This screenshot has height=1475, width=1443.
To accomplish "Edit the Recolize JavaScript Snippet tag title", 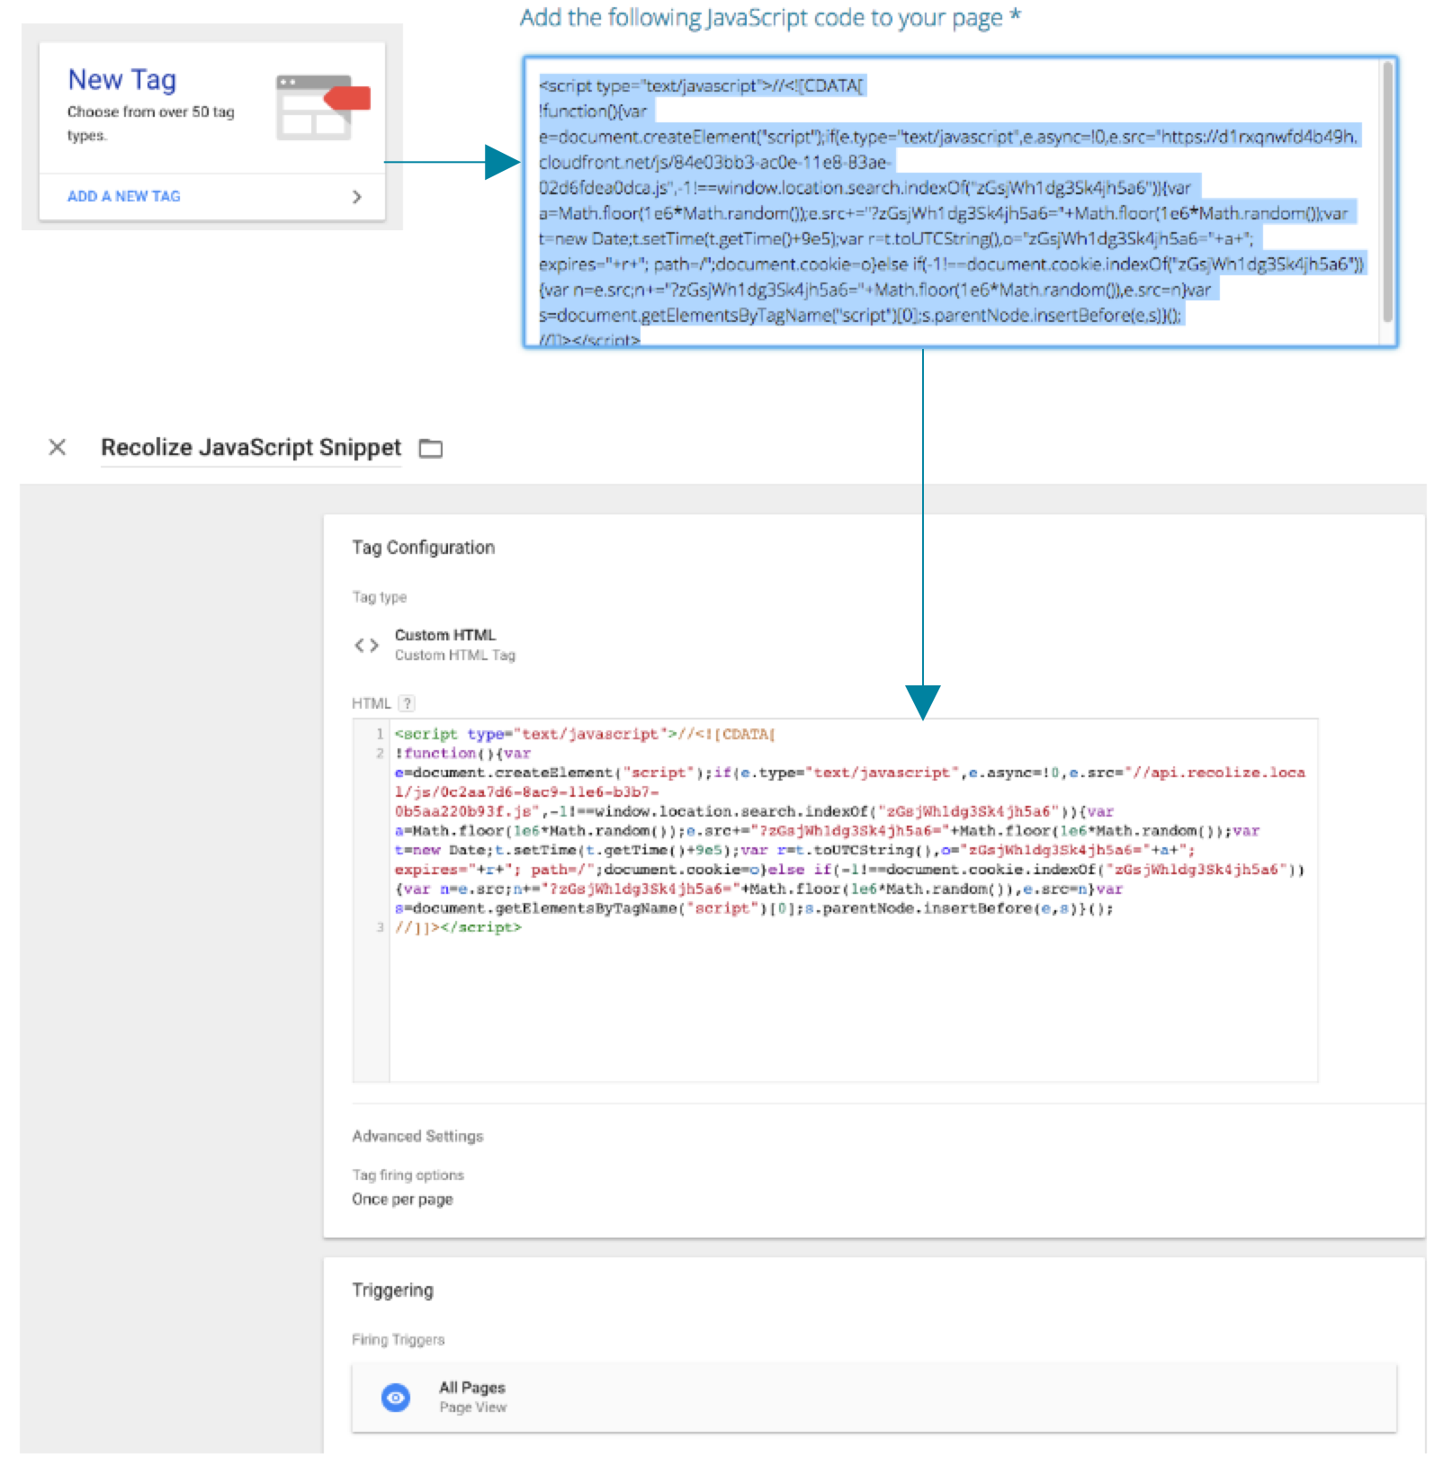I will [251, 447].
